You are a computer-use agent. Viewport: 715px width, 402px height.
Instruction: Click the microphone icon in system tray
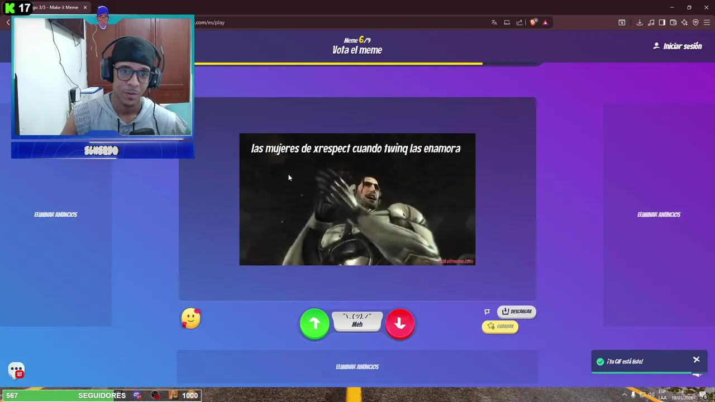click(633, 395)
